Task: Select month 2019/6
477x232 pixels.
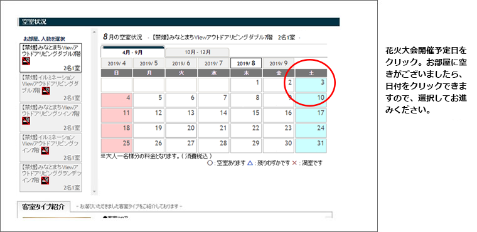Action: (181, 63)
